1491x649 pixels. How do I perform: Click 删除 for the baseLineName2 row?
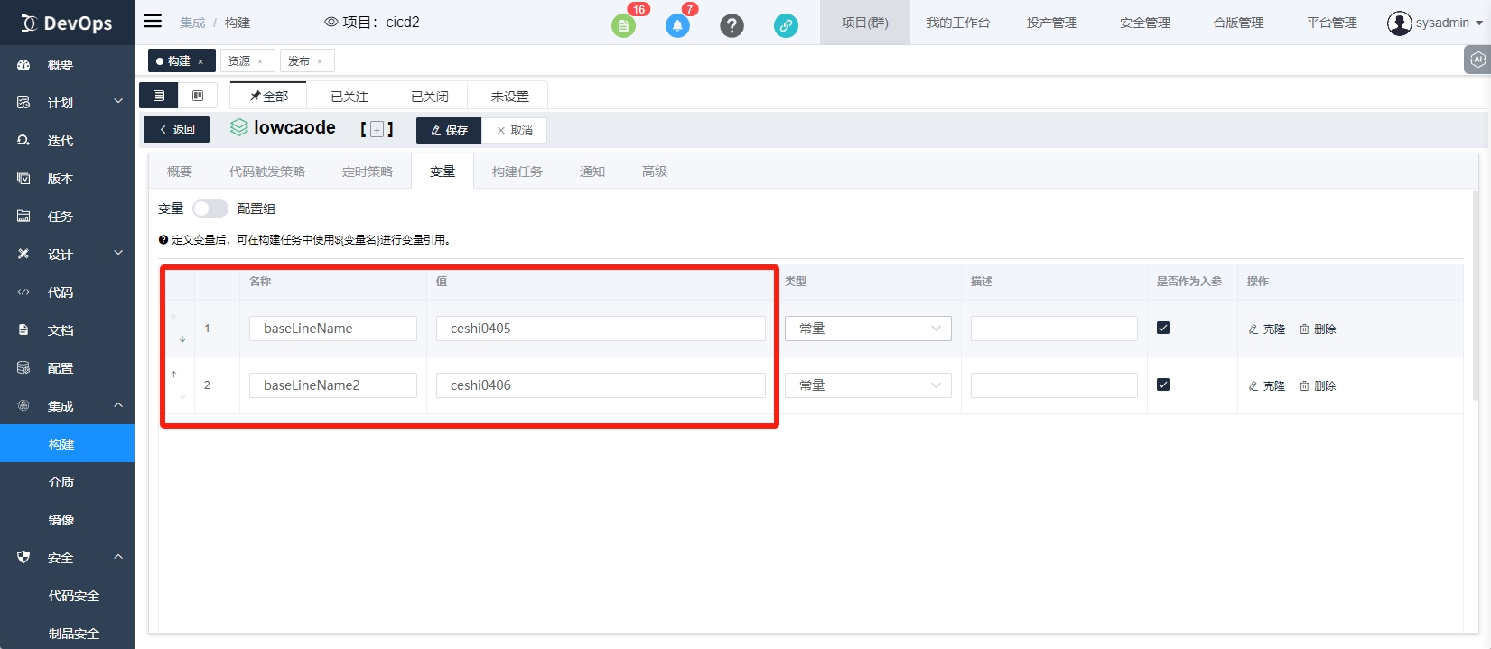[1318, 386]
